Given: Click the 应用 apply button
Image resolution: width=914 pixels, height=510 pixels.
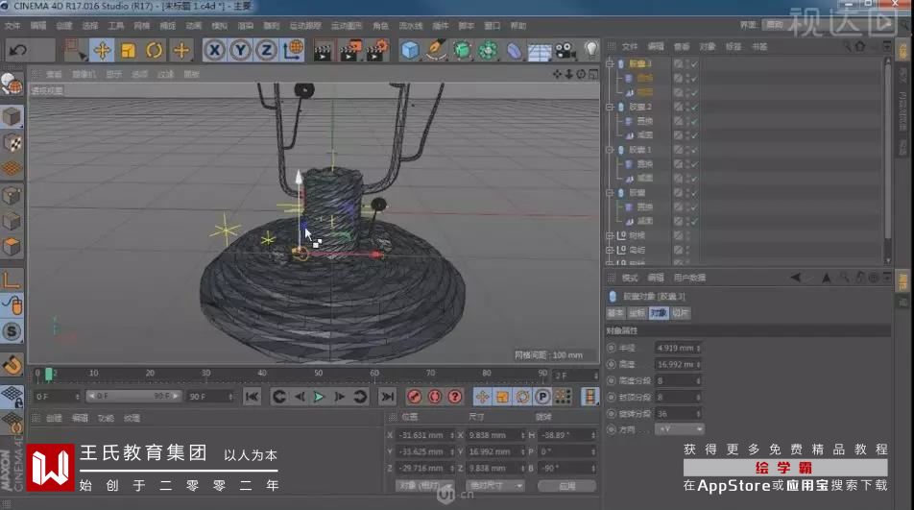Looking at the screenshot, I should click(x=567, y=486).
